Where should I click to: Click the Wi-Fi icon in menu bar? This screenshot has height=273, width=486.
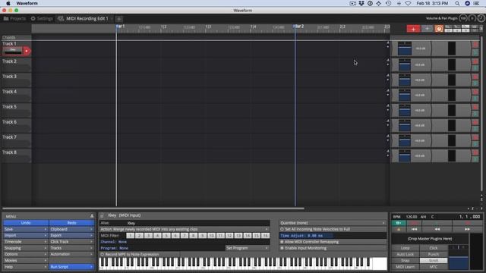409,3
